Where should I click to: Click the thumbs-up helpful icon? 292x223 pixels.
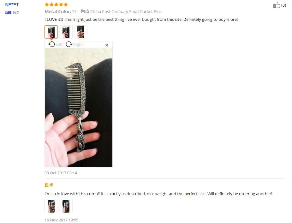click(x=277, y=5)
